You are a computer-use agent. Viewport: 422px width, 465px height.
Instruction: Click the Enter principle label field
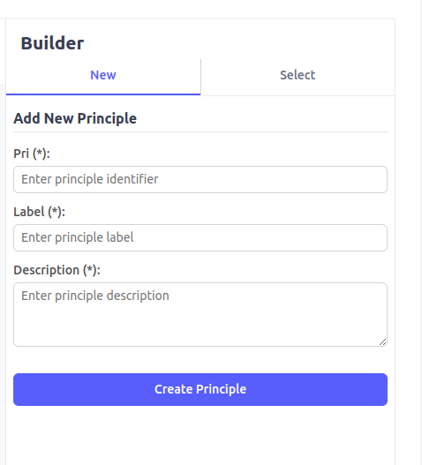200,237
